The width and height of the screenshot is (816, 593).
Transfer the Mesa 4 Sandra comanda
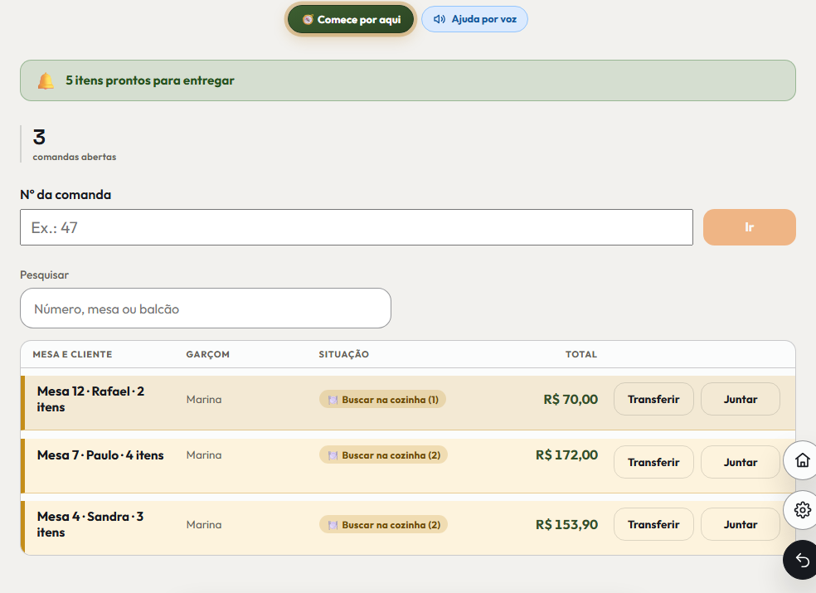click(x=653, y=524)
